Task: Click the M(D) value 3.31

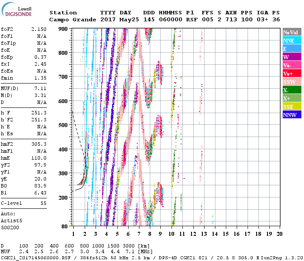Action: click(x=40, y=96)
